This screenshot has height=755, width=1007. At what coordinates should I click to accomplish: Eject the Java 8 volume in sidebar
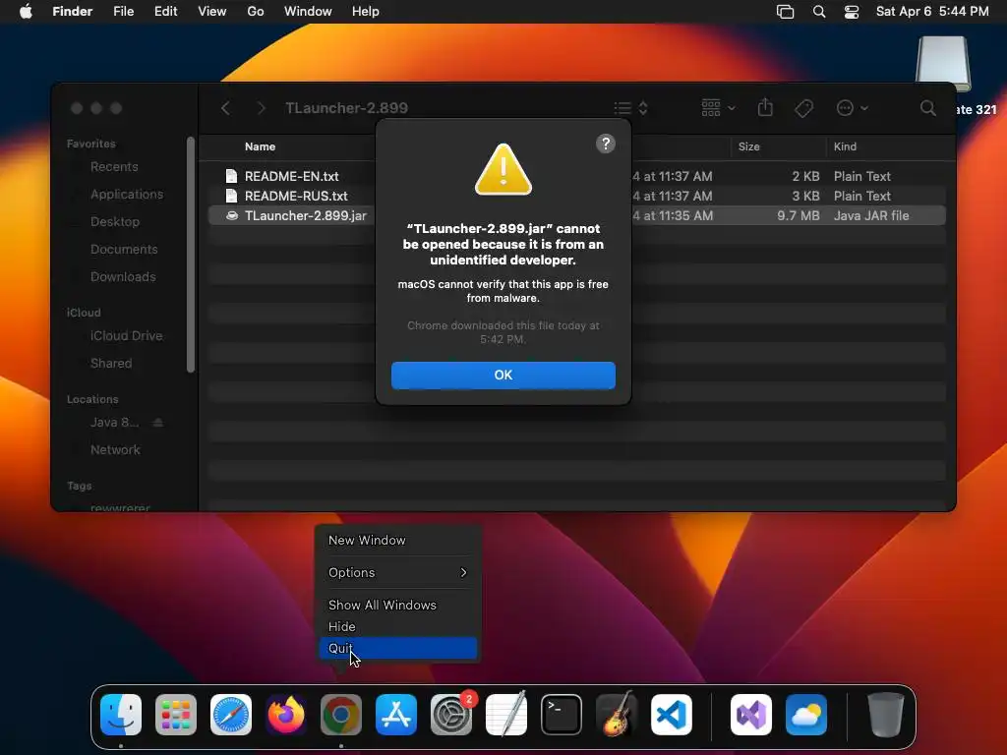(158, 423)
